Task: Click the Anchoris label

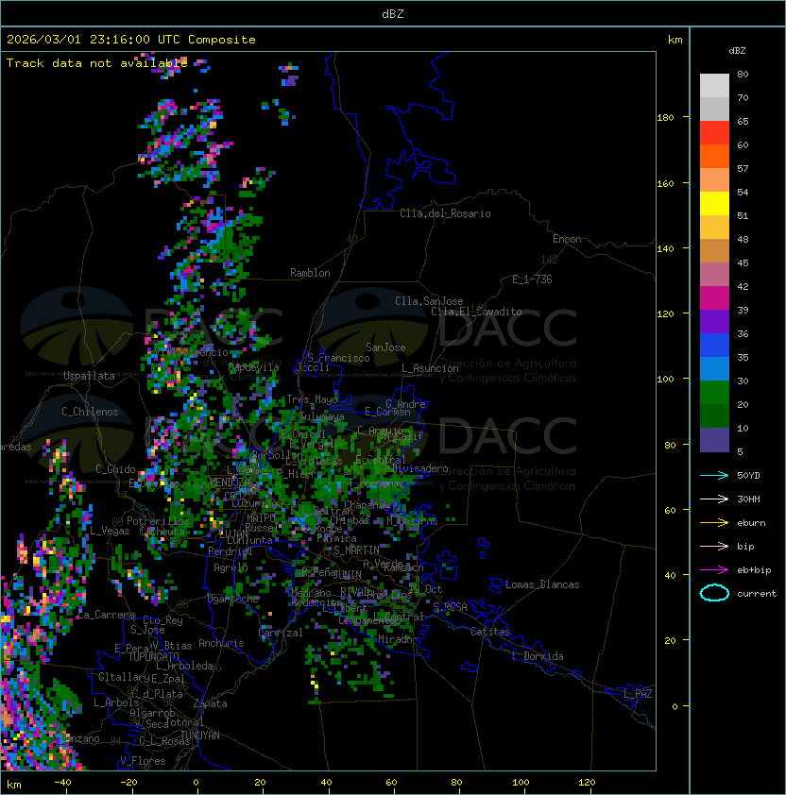Action: (221, 643)
